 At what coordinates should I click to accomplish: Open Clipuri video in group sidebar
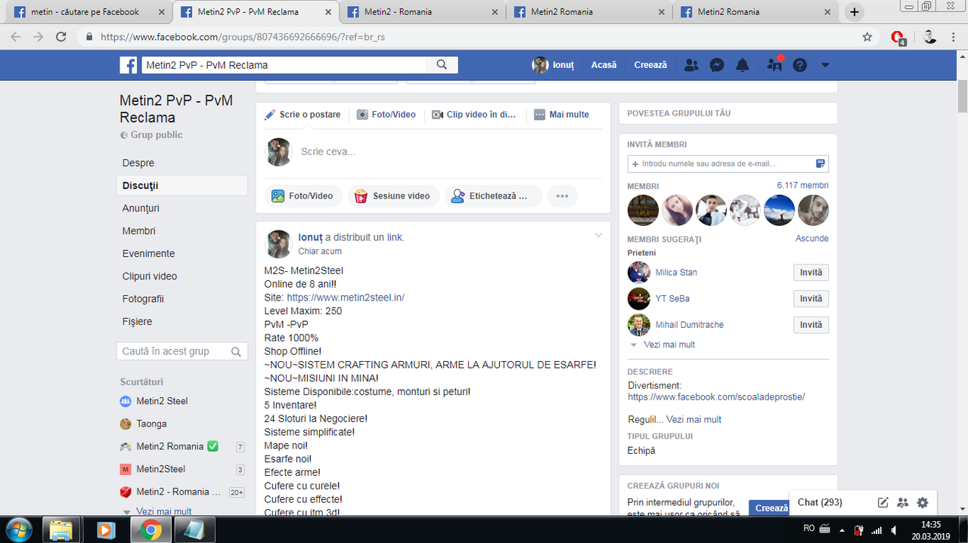[150, 276]
